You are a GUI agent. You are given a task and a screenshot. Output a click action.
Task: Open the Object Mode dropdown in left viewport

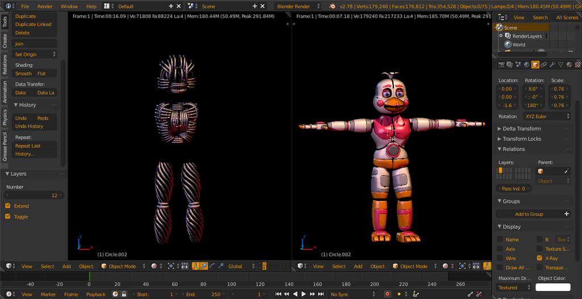click(123, 266)
